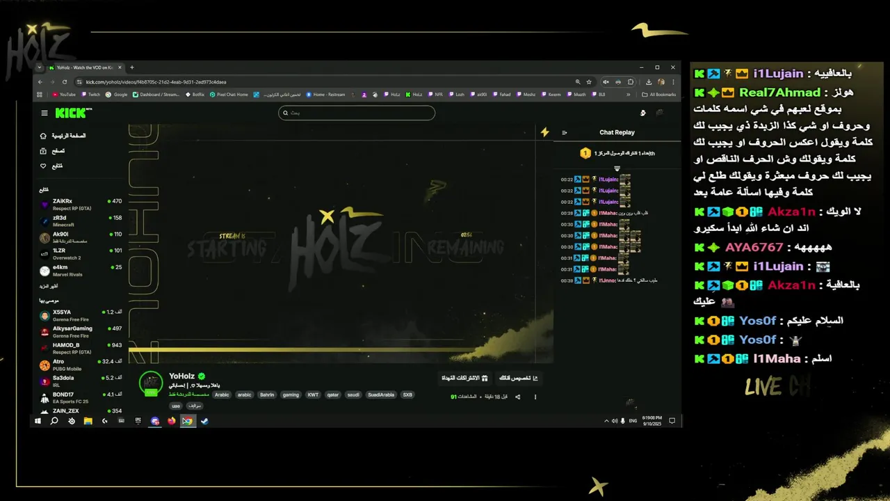The width and height of the screenshot is (890, 501).
Task: Click the lightning bolt icon above chat
Action: (x=545, y=132)
